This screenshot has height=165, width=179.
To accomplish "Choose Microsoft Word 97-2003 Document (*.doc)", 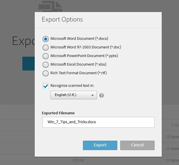I will (46, 48).
